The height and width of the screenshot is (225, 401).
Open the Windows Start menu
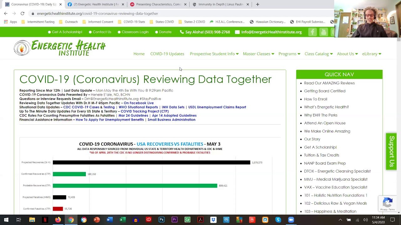[6, 220]
